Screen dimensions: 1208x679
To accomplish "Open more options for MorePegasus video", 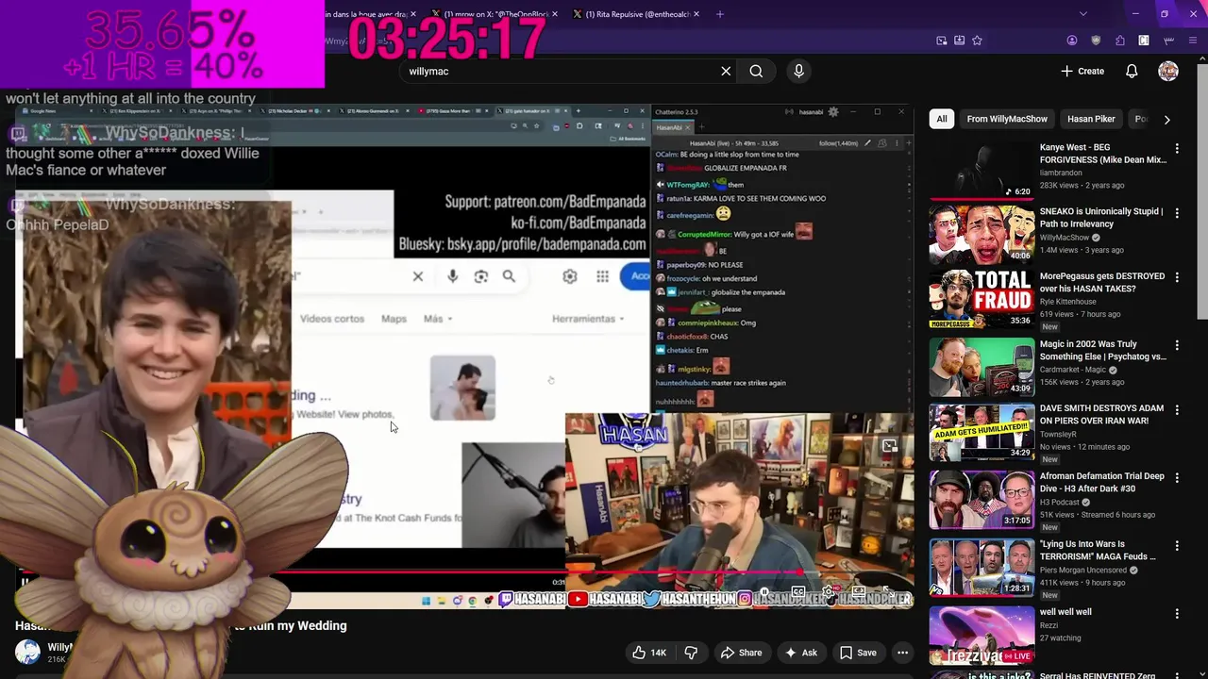I will pos(1177,277).
